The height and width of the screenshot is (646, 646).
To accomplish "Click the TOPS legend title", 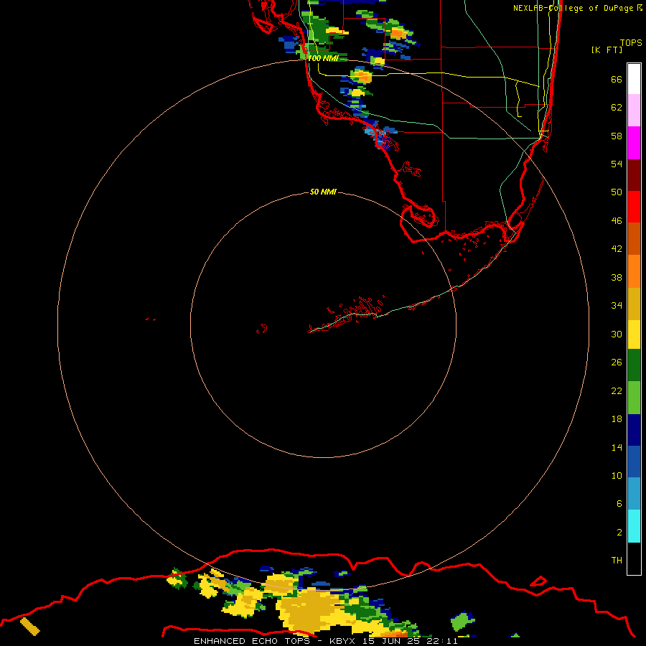I will click(631, 42).
